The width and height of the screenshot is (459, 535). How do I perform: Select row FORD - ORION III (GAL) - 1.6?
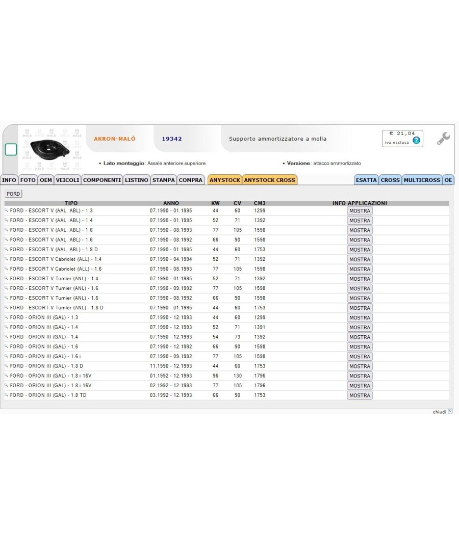[226, 346]
